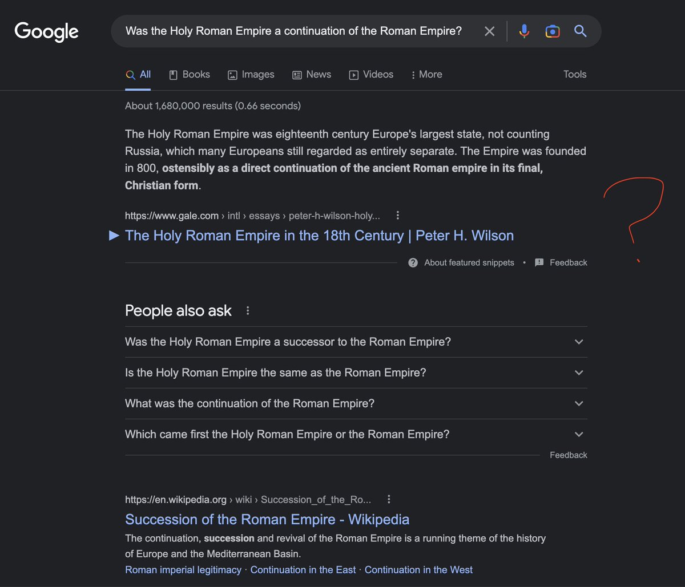Switch to the Images tab
The height and width of the screenshot is (587, 685).
251,75
